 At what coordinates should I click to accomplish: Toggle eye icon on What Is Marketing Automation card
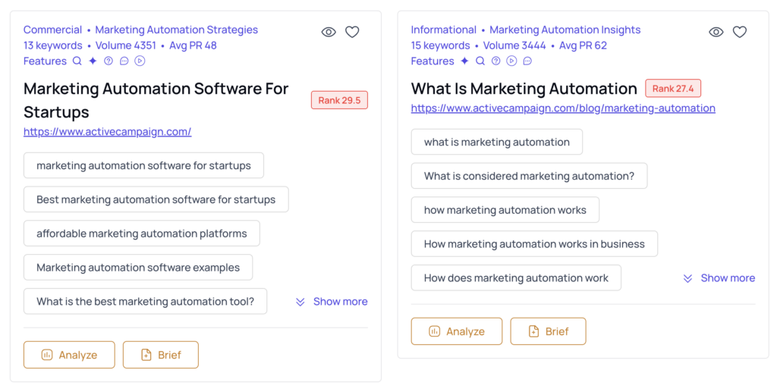716,32
